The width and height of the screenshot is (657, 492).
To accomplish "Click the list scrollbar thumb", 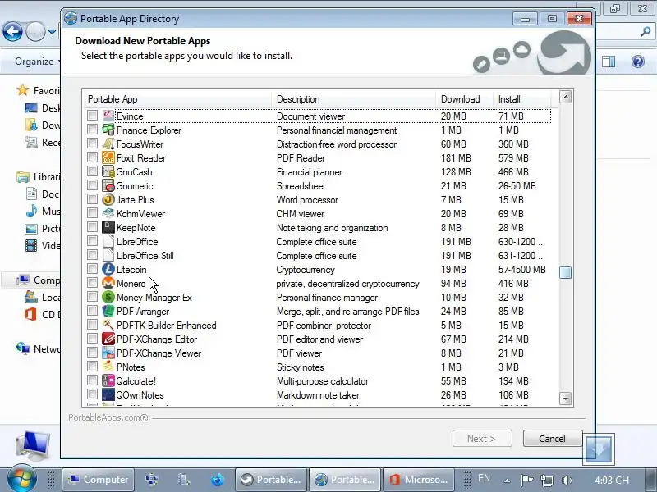I will 565,272.
